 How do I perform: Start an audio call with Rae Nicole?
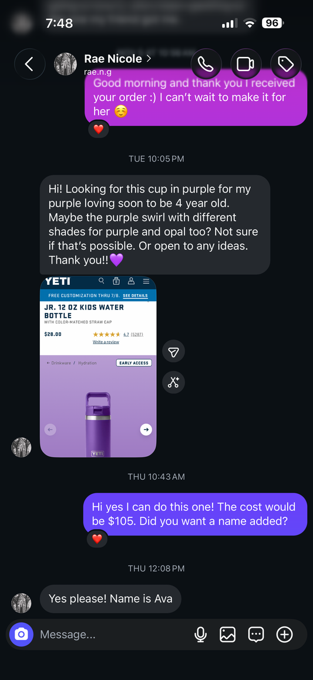coord(206,64)
